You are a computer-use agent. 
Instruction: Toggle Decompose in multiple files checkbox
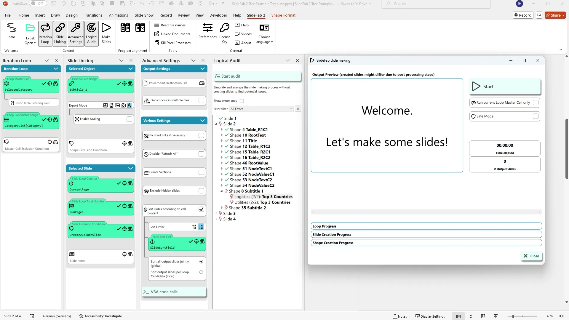tap(202, 100)
